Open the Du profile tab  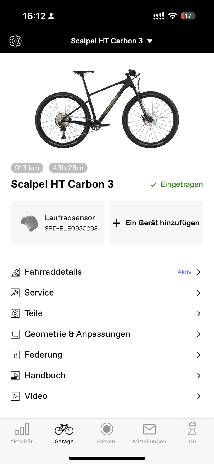pyautogui.click(x=192, y=433)
